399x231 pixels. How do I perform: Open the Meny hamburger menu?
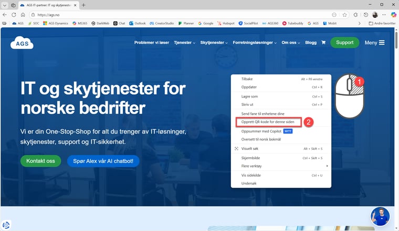coord(374,42)
